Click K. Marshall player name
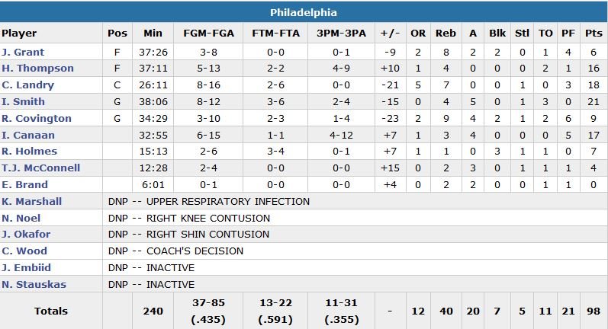 (x=32, y=202)
